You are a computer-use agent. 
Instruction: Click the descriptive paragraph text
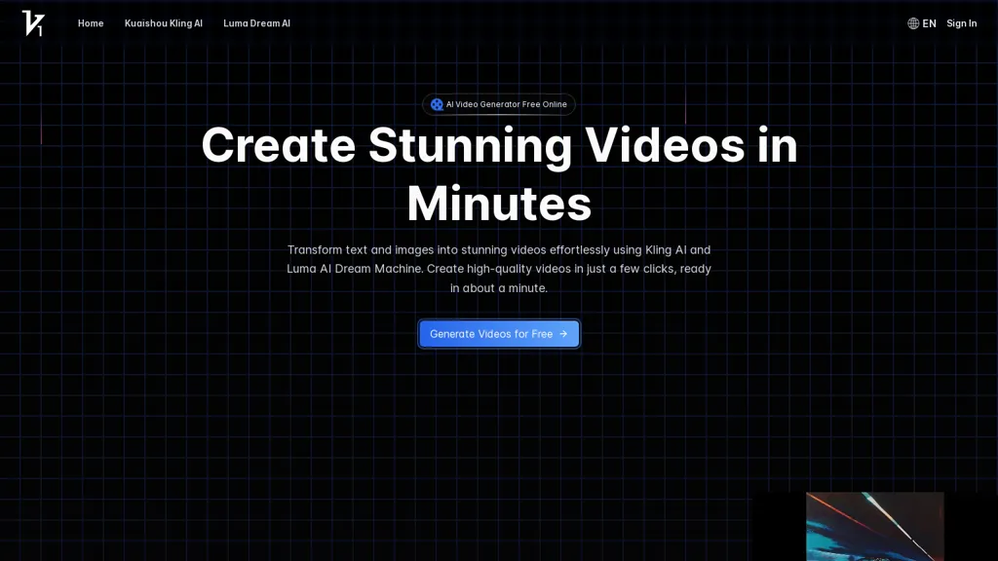pos(498,269)
